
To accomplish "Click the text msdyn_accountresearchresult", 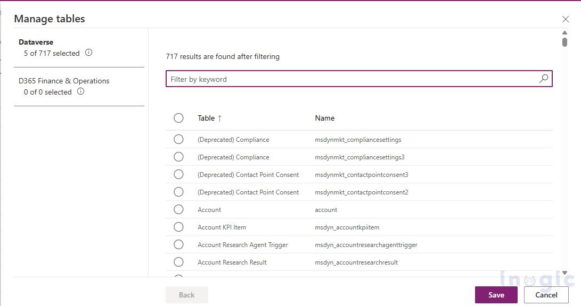I will [356, 262].
